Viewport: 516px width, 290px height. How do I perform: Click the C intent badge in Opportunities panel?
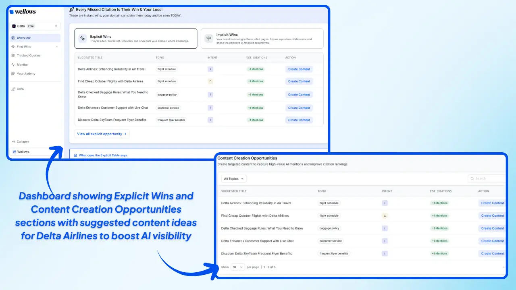pyautogui.click(x=385, y=215)
